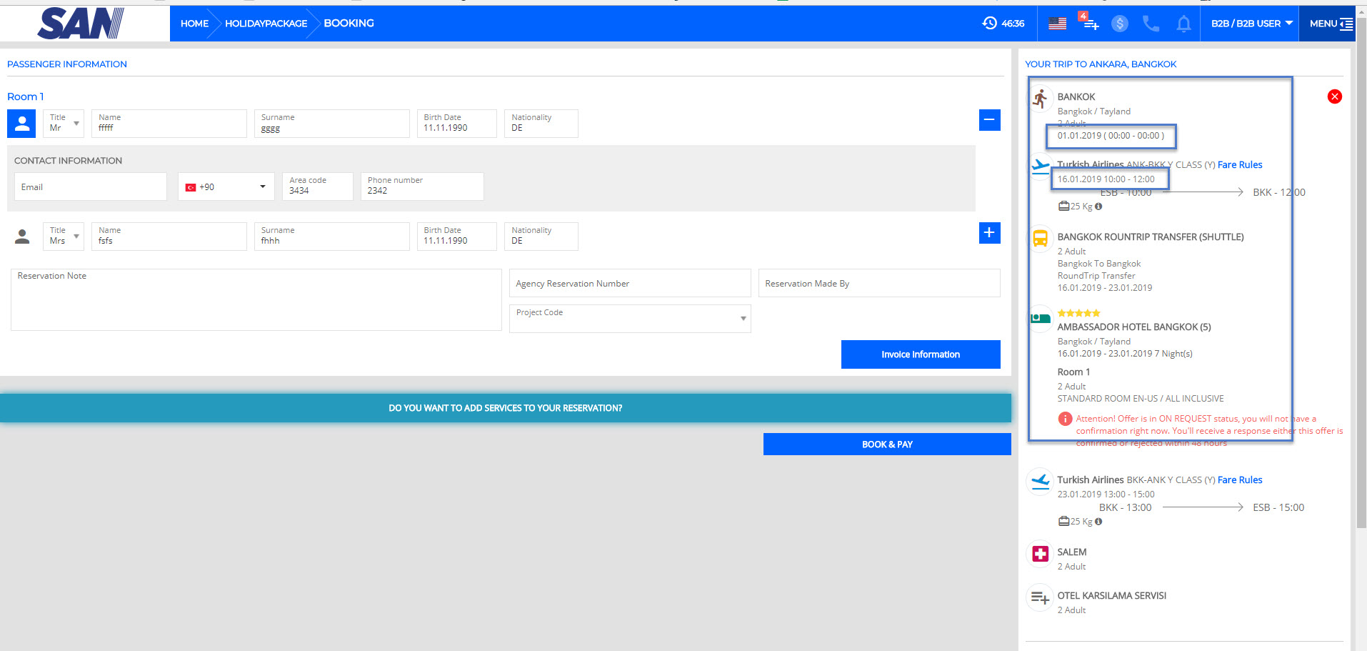The width and height of the screenshot is (1367, 651).
Task: Go to HOME in breadcrumb navigation
Action: 194,24
